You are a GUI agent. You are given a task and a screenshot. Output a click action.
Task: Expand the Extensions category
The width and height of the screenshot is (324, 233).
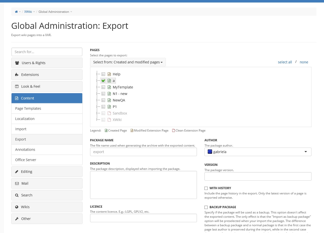[47, 75]
